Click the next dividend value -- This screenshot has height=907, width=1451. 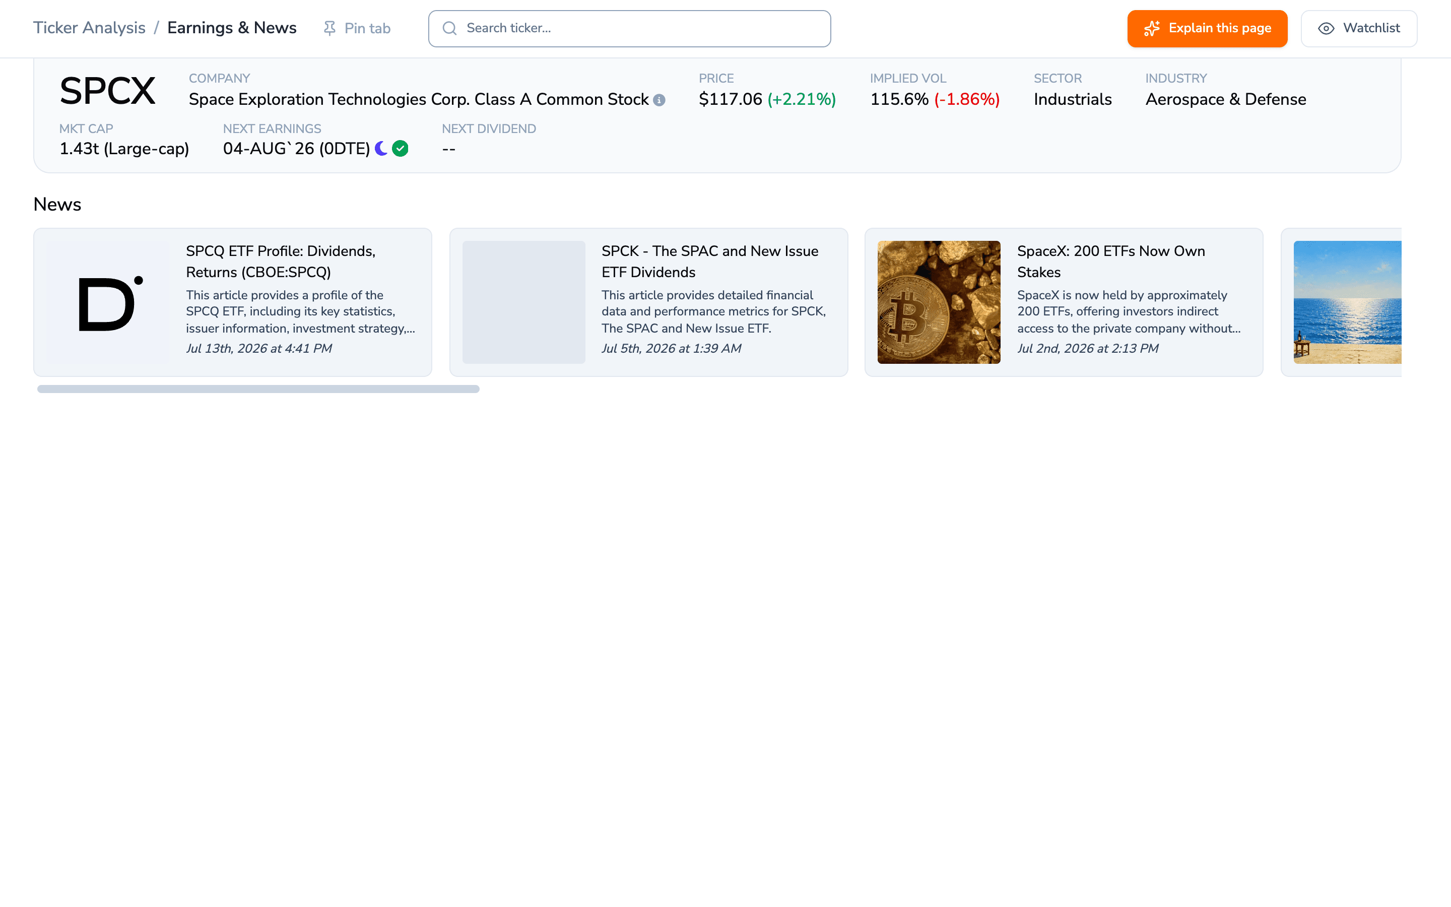click(x=448, y=149)
